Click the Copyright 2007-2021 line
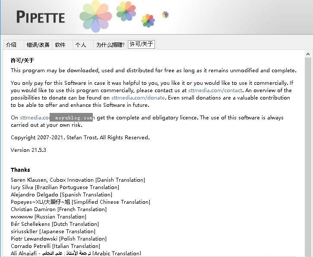Viewport: 313px width, 257px height. coord(80,138)
